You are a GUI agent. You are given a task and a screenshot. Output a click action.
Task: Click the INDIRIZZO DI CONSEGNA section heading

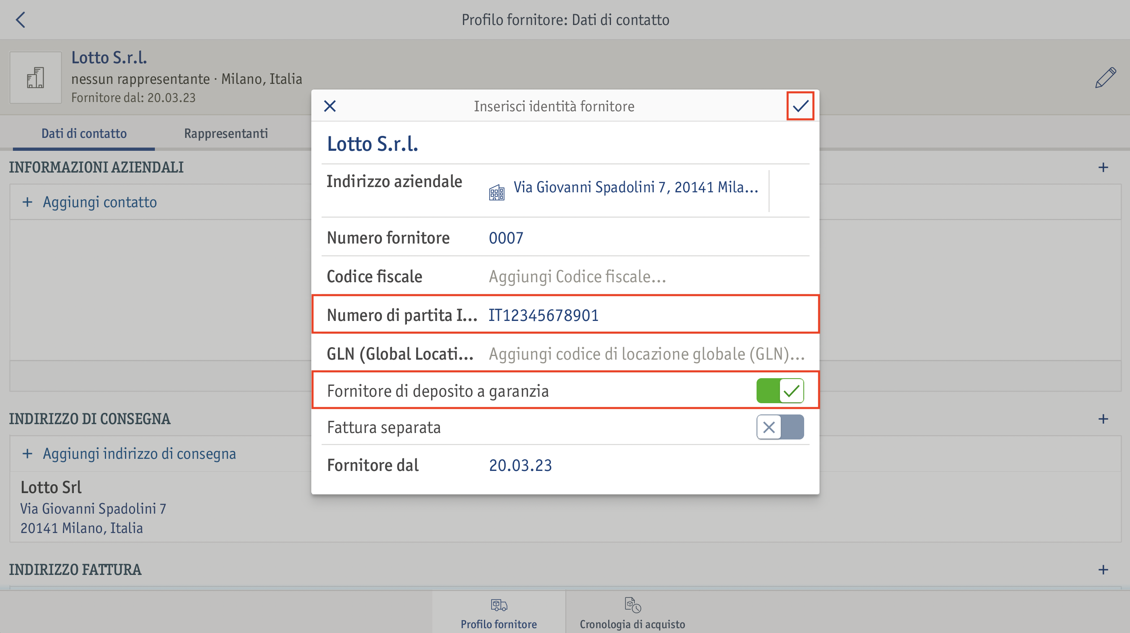[x=90, y=419]
